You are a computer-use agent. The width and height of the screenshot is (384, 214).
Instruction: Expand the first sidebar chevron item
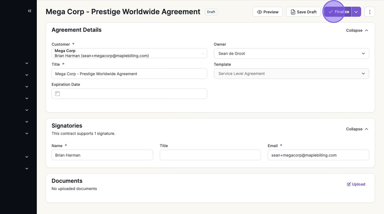tap(27, 63)
